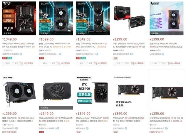
Task: Add GIGABYTE RX 6400 D6 Low Profile to cart
Action: pyautogui.click(x=100, y=63)
